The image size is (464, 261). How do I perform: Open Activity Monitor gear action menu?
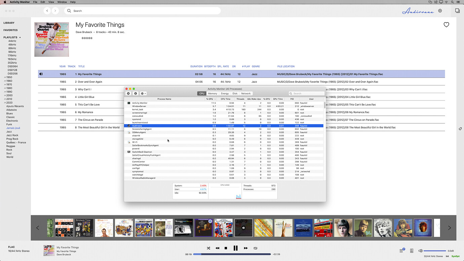click(144, 94)
